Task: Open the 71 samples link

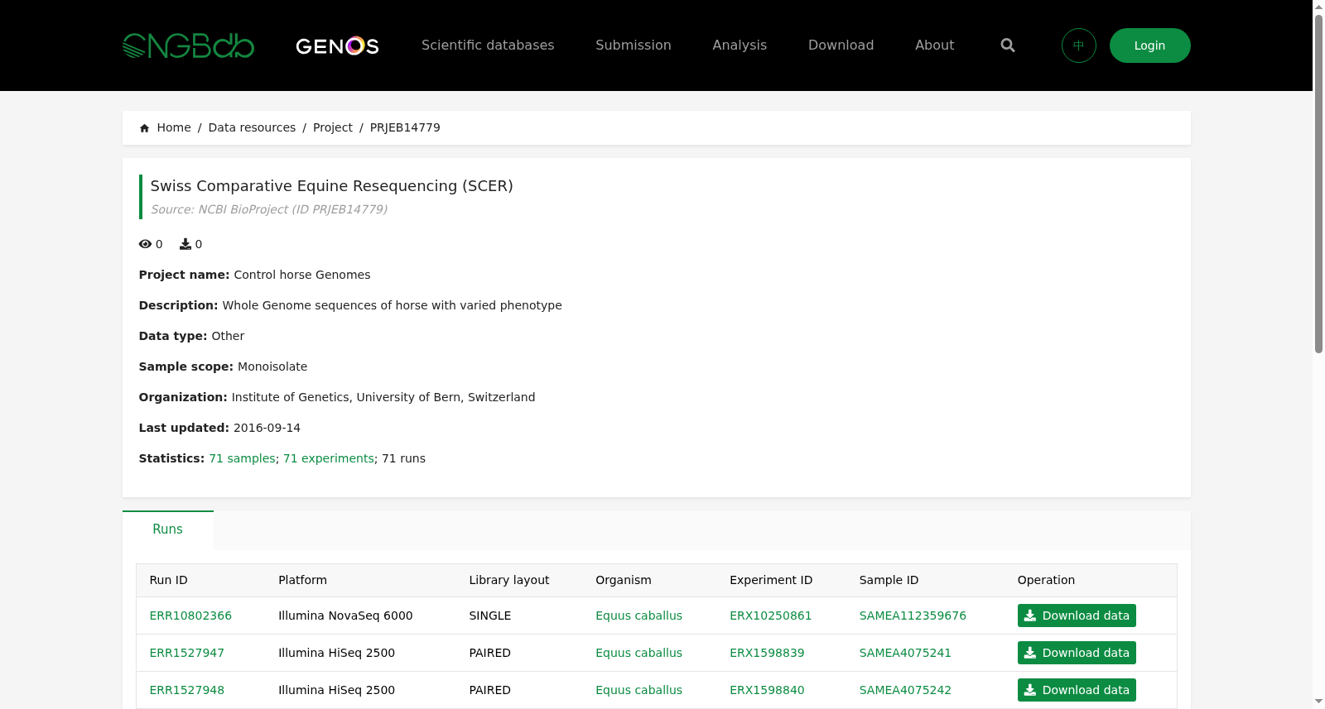Action: (242, 458)
